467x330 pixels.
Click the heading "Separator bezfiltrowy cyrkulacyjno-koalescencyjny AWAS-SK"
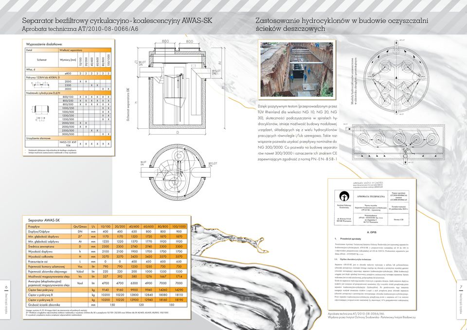(117, 21)
